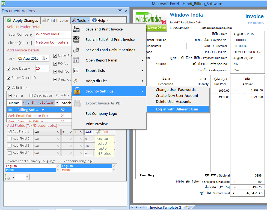Open the item Name dropdown
This screenshot has height=210, width=267.
click(x=57, y=103)
